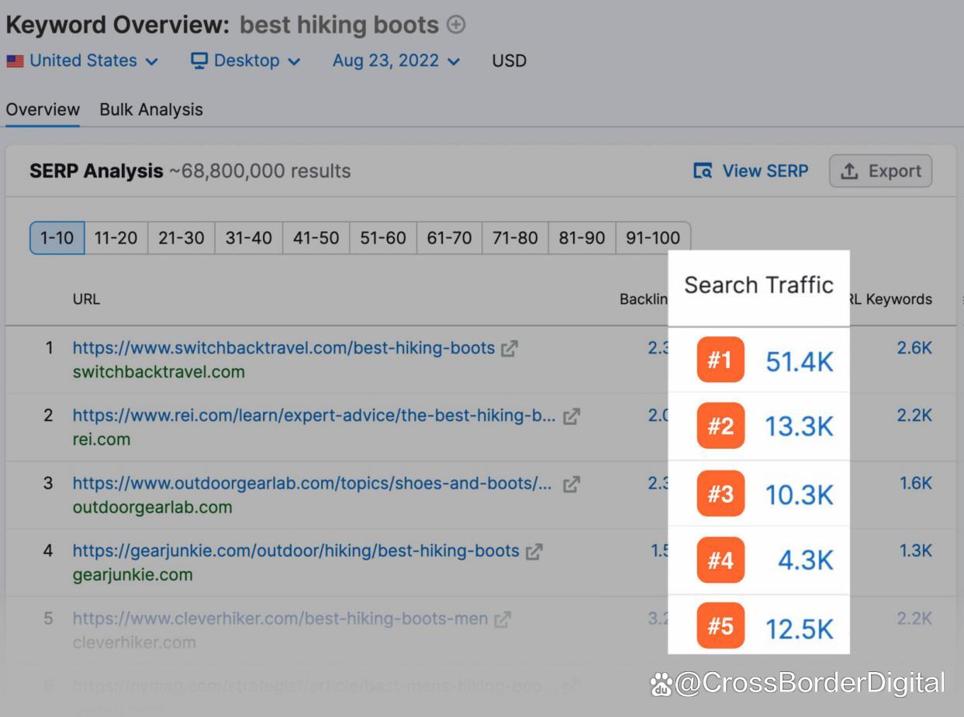Open View SERP link
The width and height of the screenshot is (964, 717).
point(751,171)
